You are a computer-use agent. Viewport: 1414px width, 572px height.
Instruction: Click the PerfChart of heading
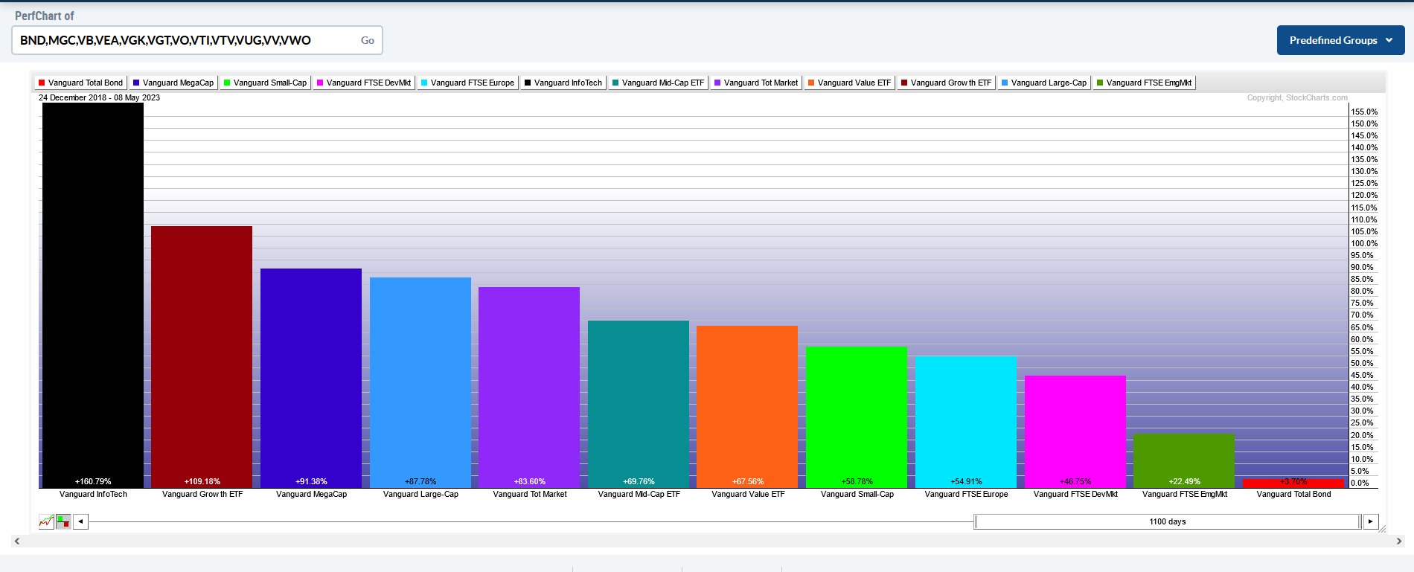click(x=44, y=16)
